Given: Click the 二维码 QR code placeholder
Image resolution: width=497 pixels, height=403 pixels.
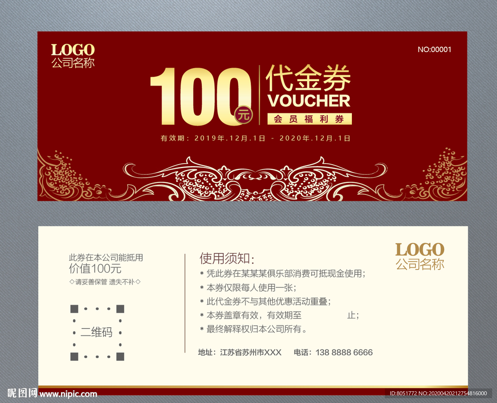Looking at the screenshot, I should point(97,333).
